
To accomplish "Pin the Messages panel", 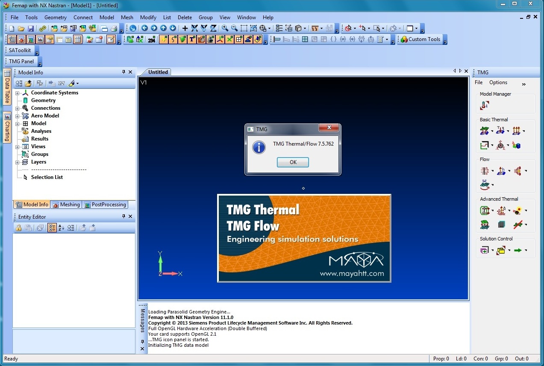I will point(143,342).
